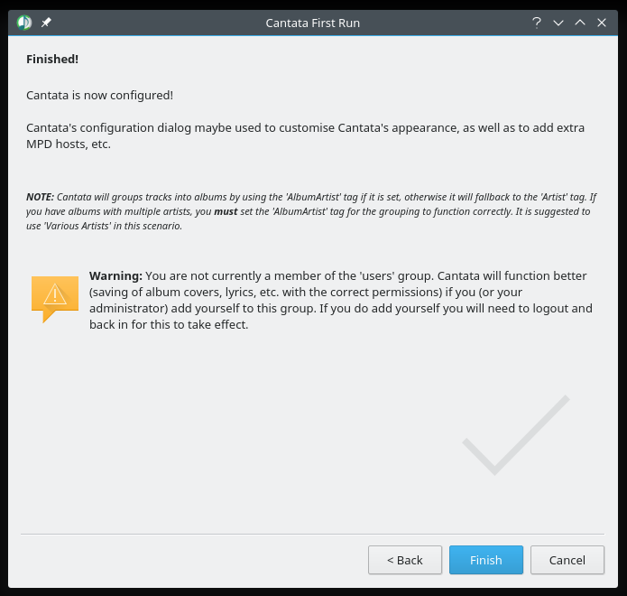Close the First Run dialog window
This screenshot has height=596, width=627.
[602, 23]
